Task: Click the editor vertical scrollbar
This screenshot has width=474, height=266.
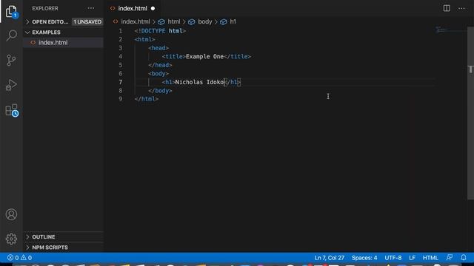Action: pos(470,113)
